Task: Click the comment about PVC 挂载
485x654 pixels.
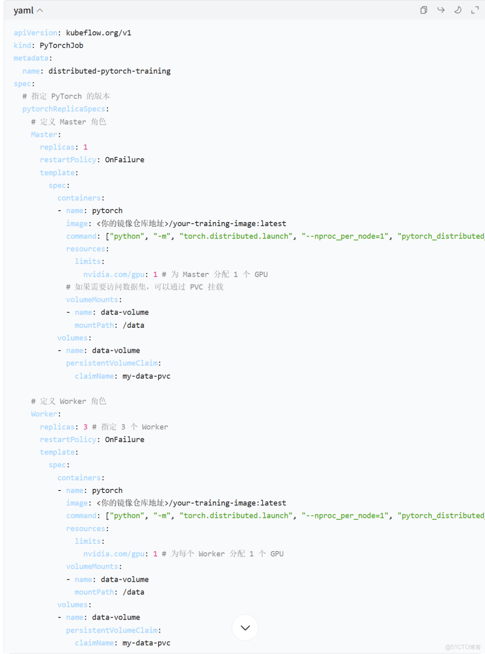Action: (x=145, y=287)
